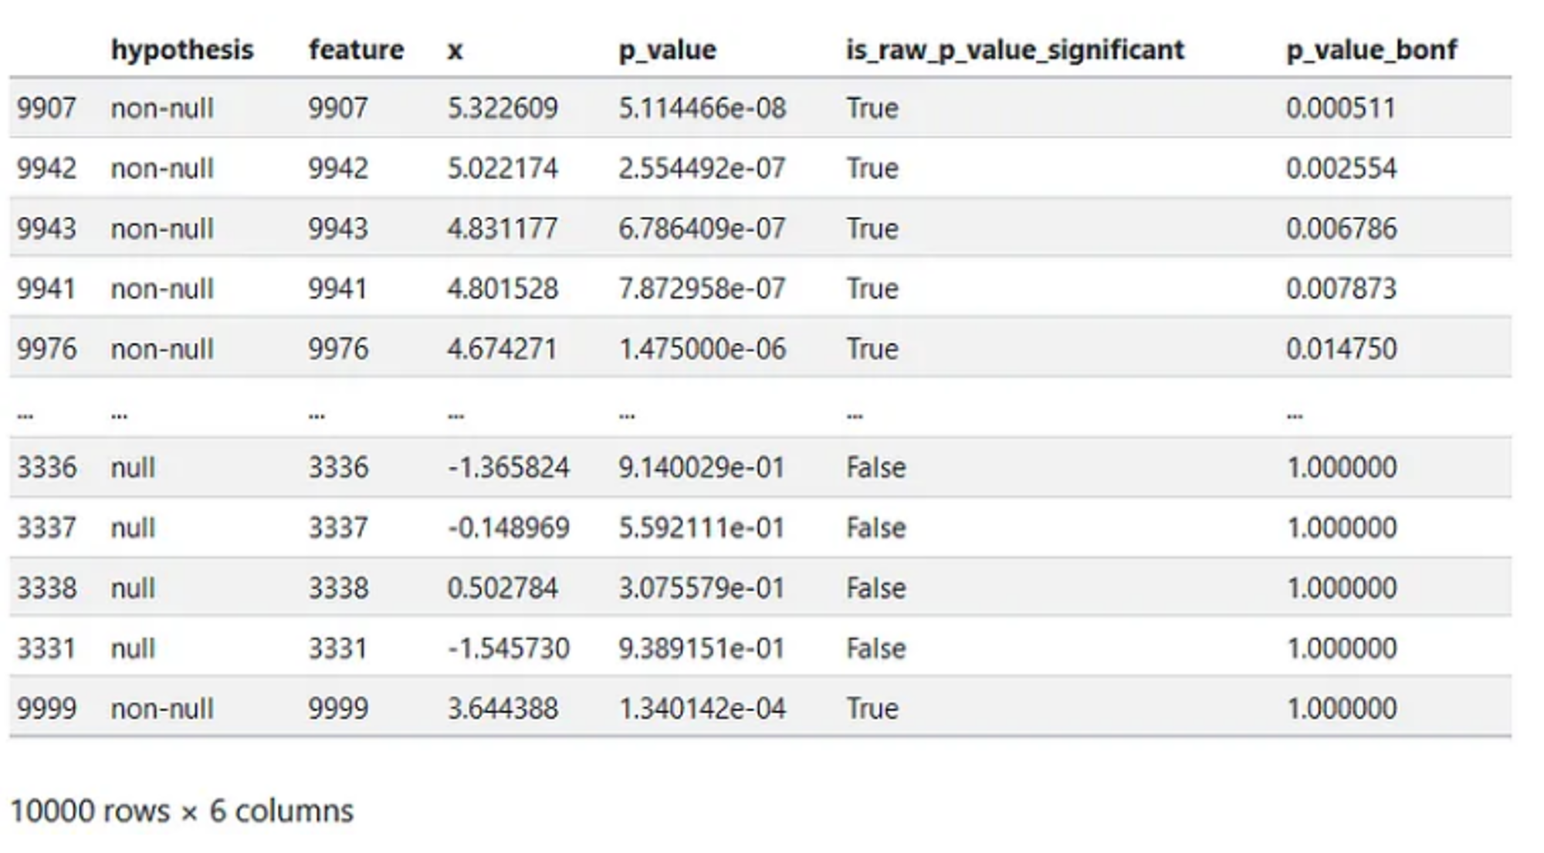Click the ellipsis in the hypothesis column
The height and width of the screenshot is (853, 1544).
[119, 415]
